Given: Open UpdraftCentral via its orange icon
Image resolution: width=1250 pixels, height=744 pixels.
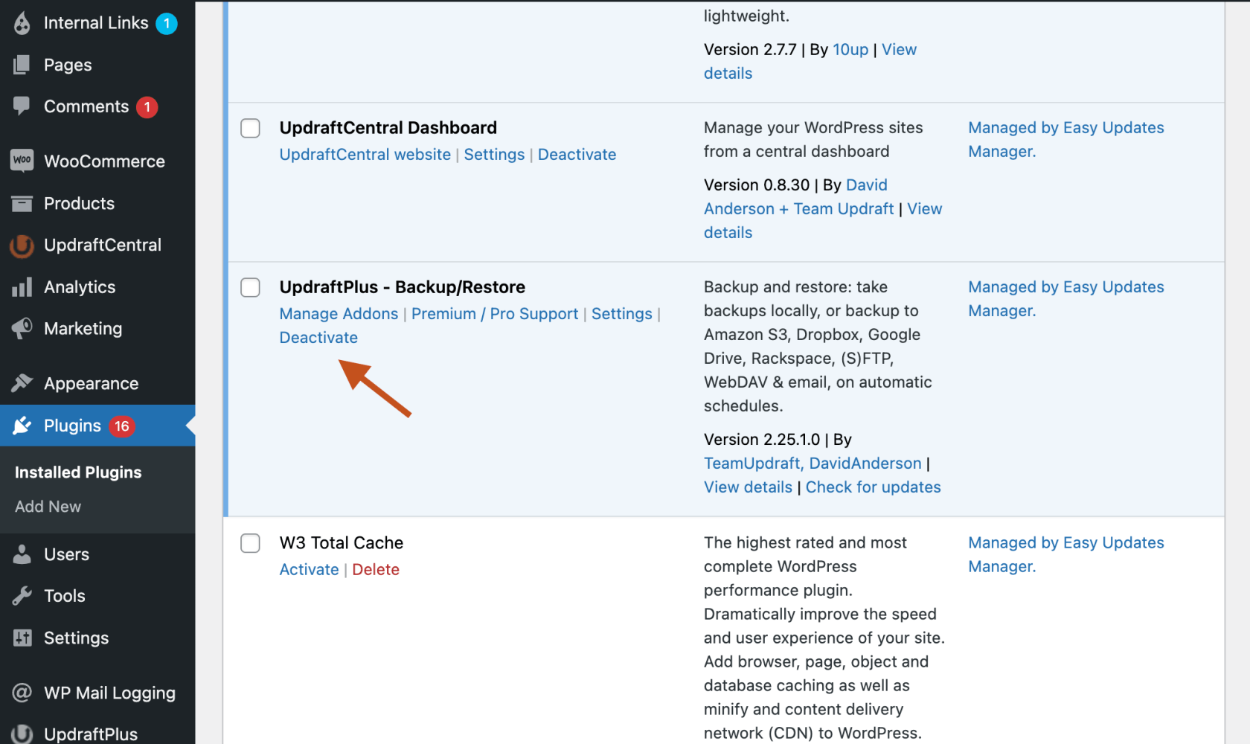Looking at the screenshot, I should [x=22, y=246].
